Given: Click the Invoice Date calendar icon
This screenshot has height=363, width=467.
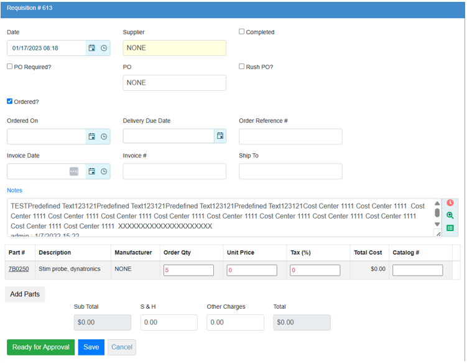Looking at the screenshot, I should 91,171.
